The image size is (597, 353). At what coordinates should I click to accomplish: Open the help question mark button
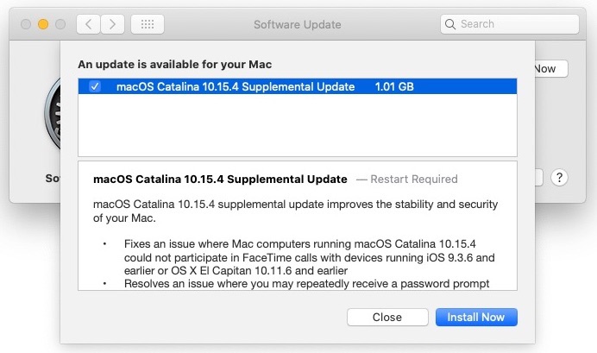pyautogui.click(x=559, y=178)
